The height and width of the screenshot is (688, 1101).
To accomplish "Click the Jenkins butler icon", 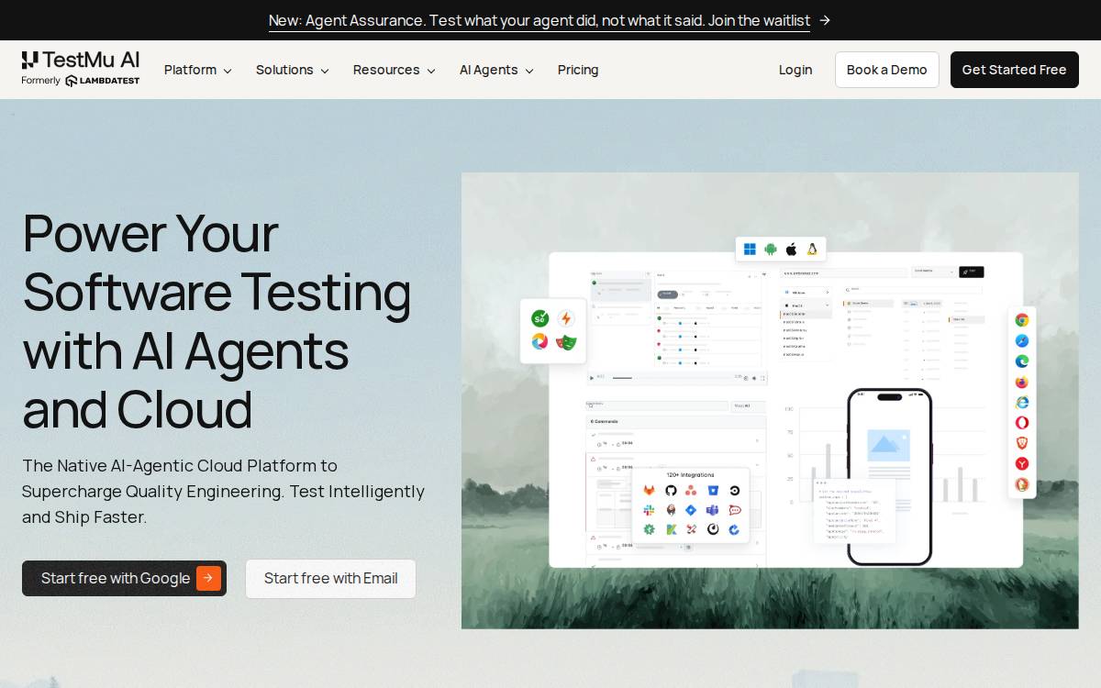I will 671,510.
